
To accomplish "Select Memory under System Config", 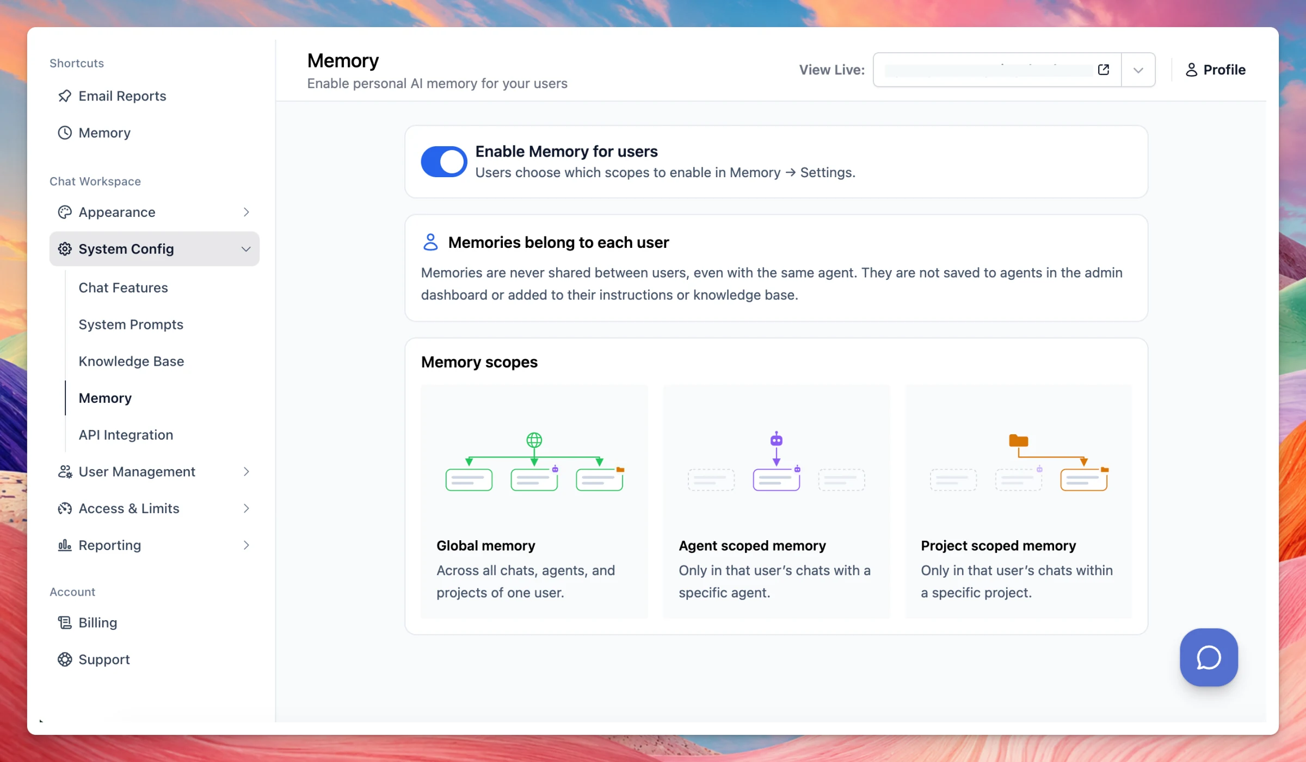I will point(106,398).
